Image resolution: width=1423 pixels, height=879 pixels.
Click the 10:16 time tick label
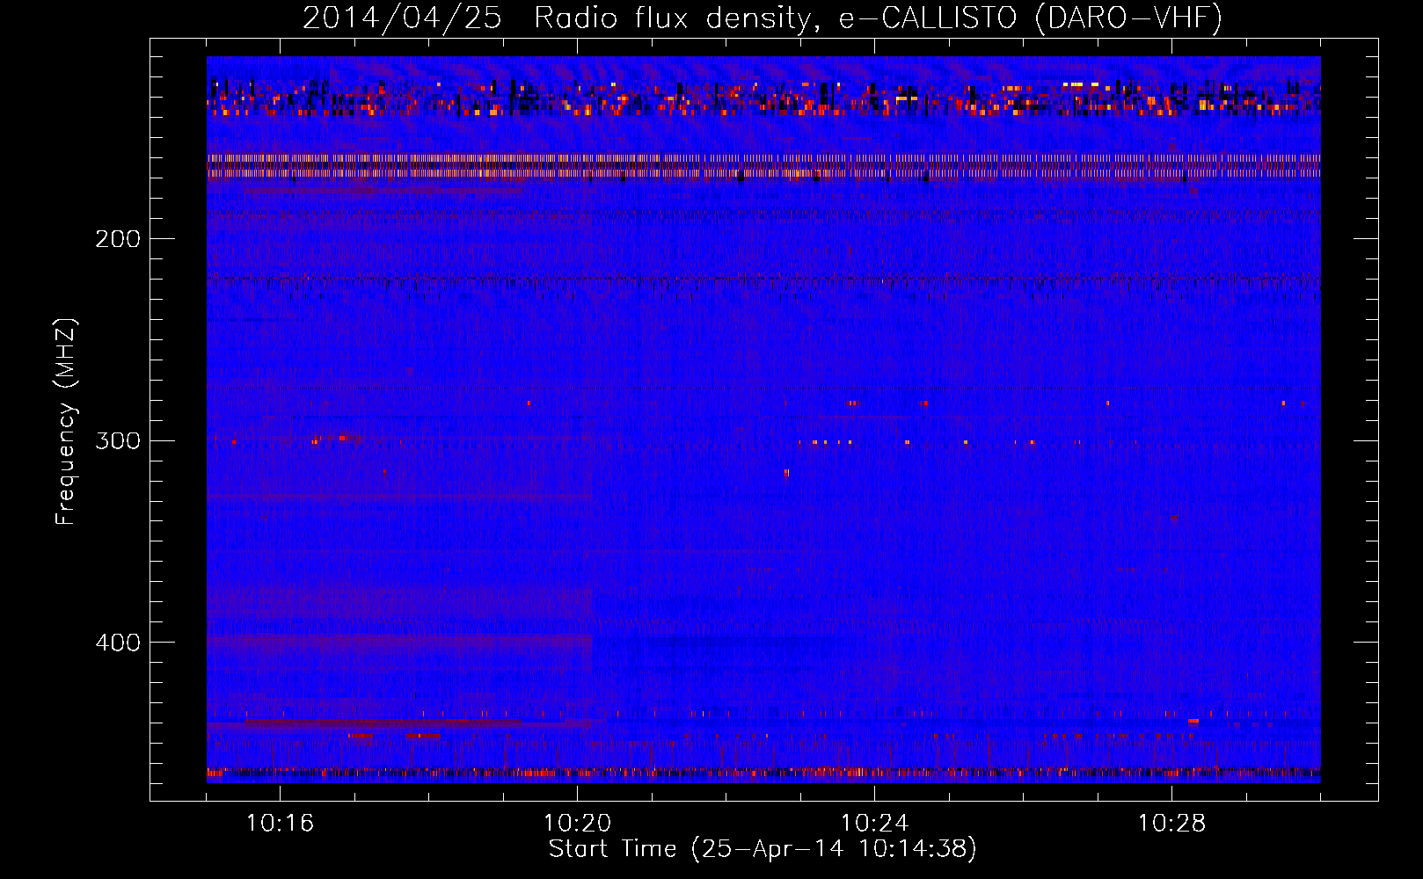[x=280, y=824]
